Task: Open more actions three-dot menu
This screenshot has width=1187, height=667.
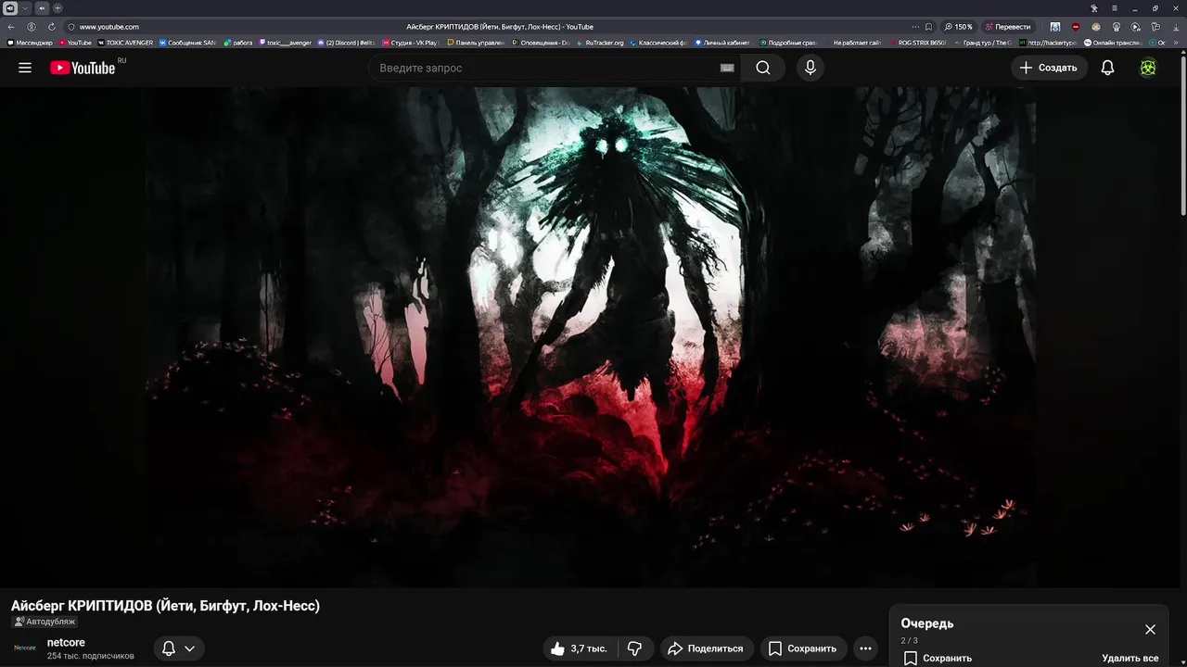Action: (x=865, y=648)
